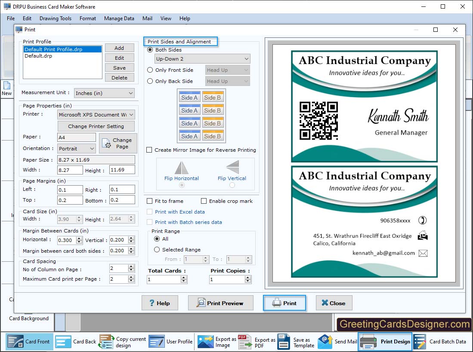The height and width of the screenshot is (352, 473).
Task: Toggle Print with Excel data checkbox
Action: [149, 212]
